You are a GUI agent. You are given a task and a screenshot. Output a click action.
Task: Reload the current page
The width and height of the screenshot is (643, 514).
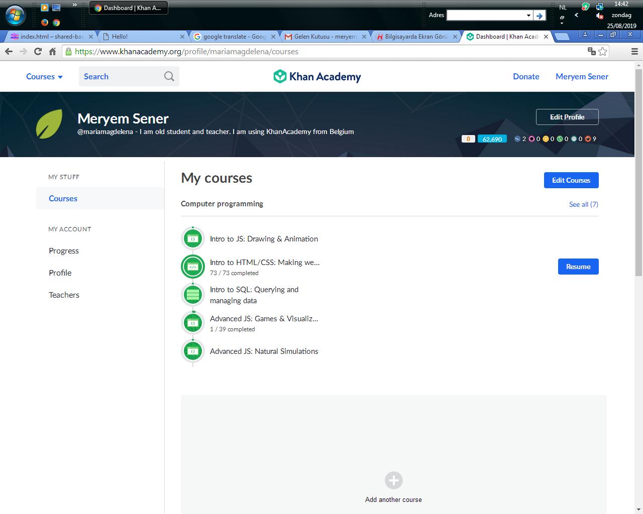click(38, 51)
